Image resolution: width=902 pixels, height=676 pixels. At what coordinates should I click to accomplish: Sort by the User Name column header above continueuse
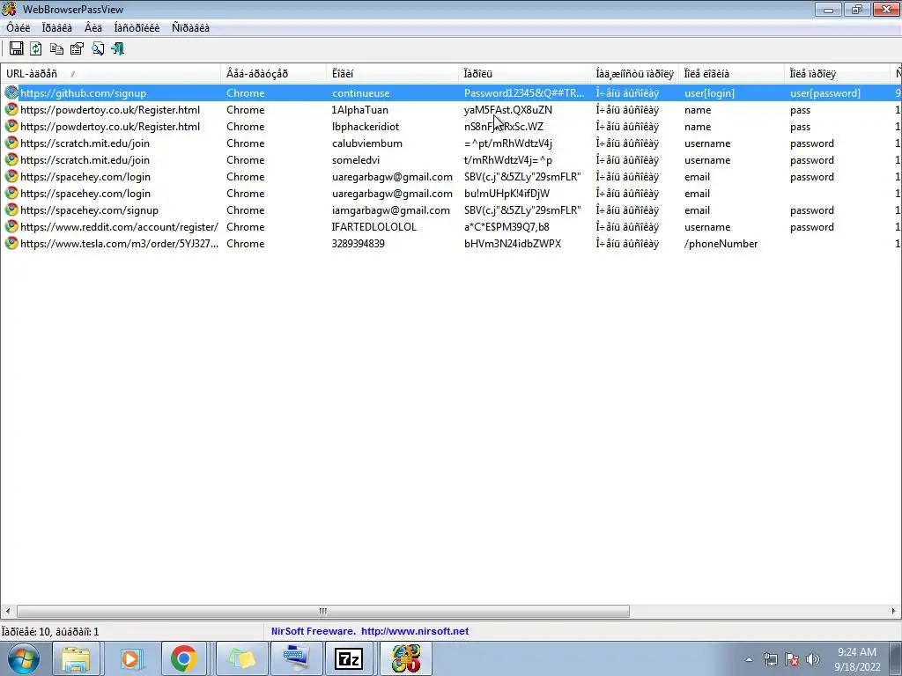tap(392, 74)
